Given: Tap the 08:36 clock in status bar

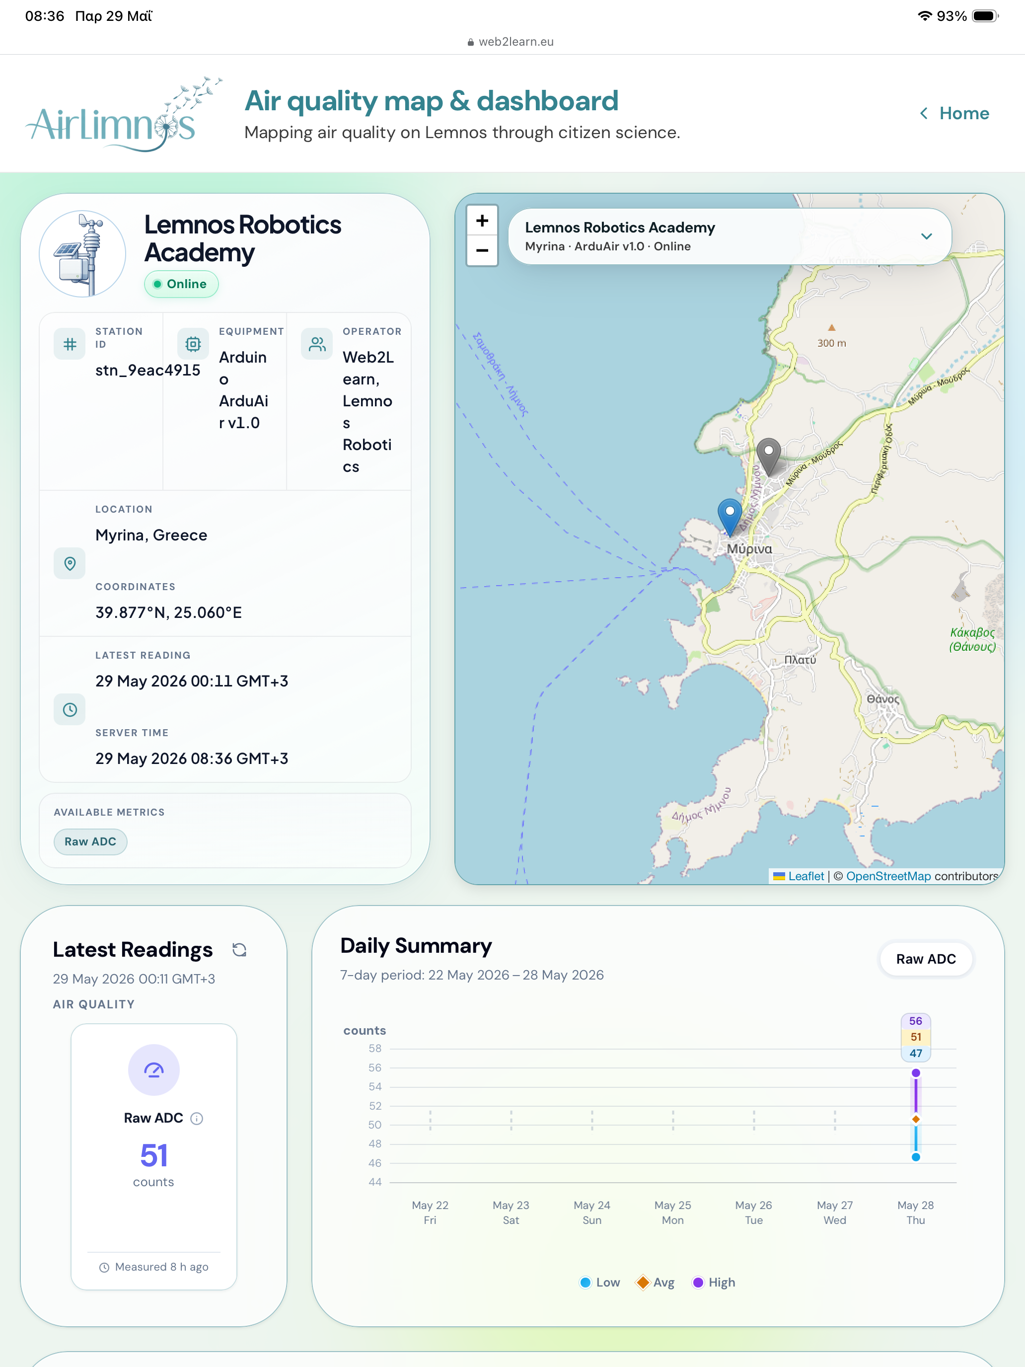Looking at the screenshot, I should click(x=45, y=16).
